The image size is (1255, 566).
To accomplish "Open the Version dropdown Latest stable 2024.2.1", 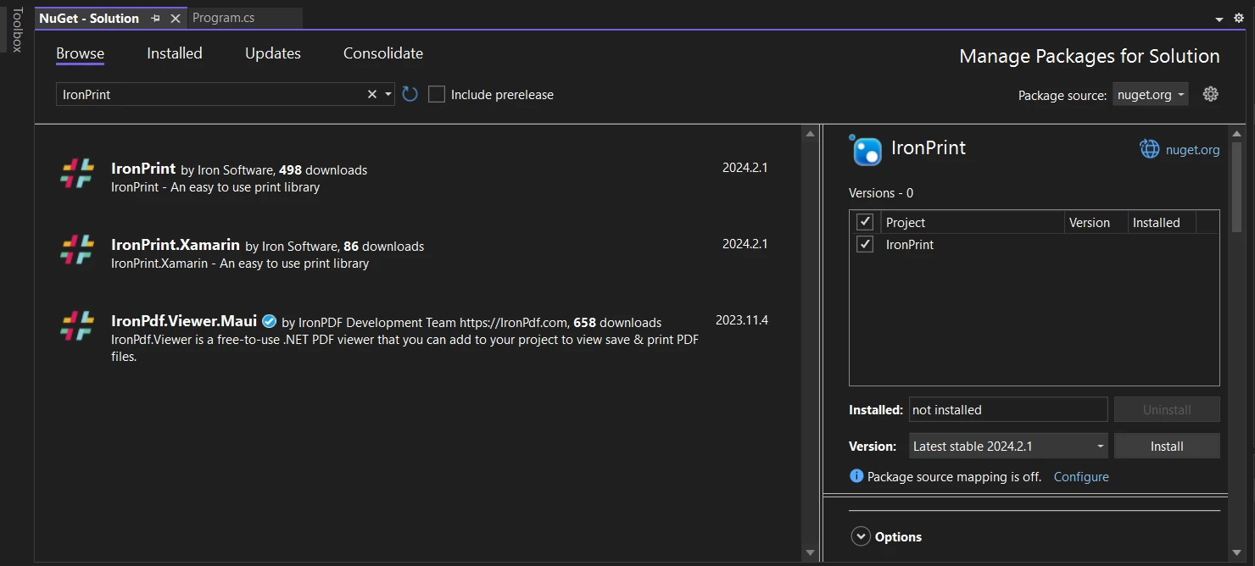I will (x=1008, y=446).
